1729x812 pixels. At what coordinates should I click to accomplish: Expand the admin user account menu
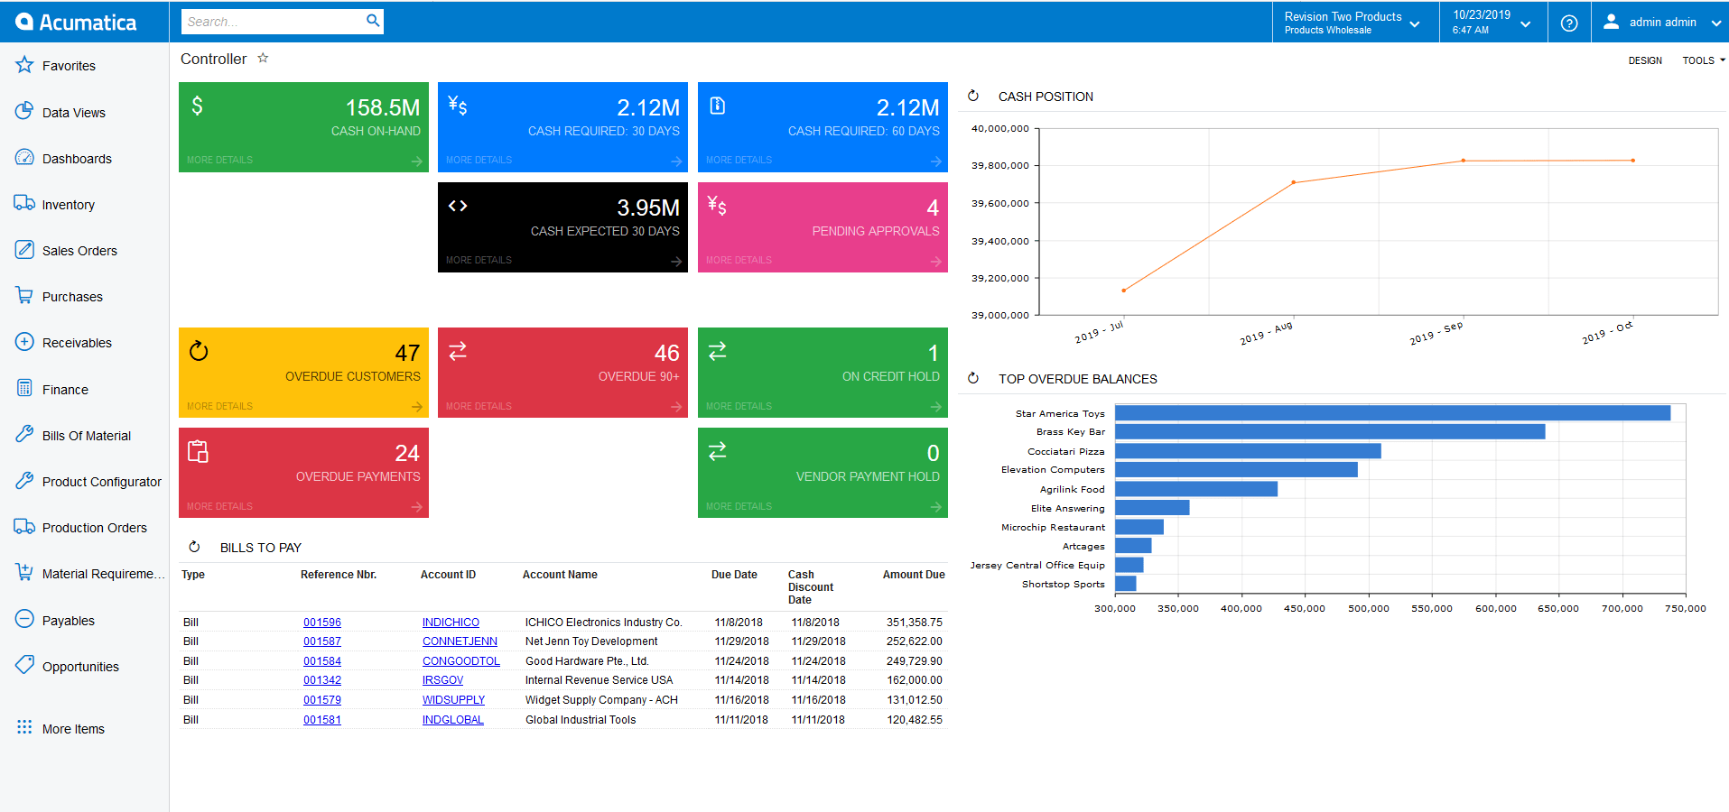[x=1659, y=22]
